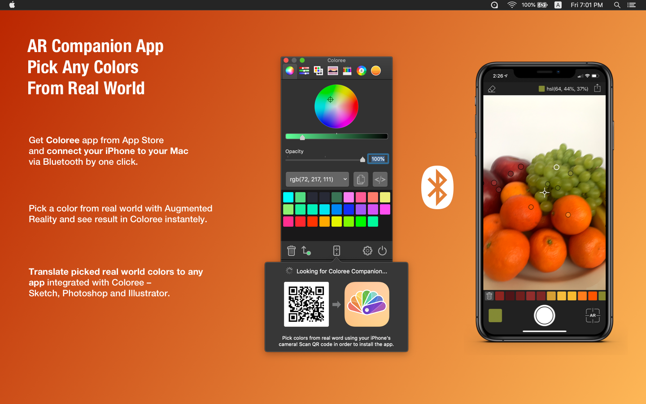Tap the share icon on iPhone screen
Image resolution: width=646 pixels, height=404 pixels.
pos(597,88)
